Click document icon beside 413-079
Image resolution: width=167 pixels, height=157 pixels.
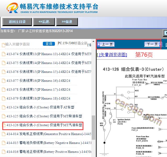(x=4, y=98)
